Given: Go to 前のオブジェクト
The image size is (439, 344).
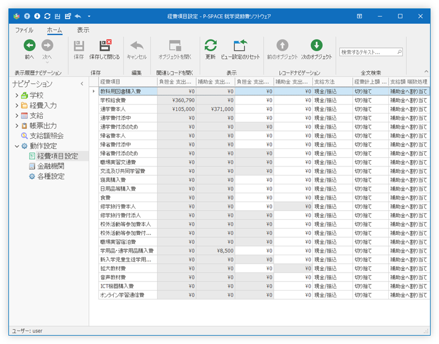Looking at the screenshot, I should pos(282,50).
